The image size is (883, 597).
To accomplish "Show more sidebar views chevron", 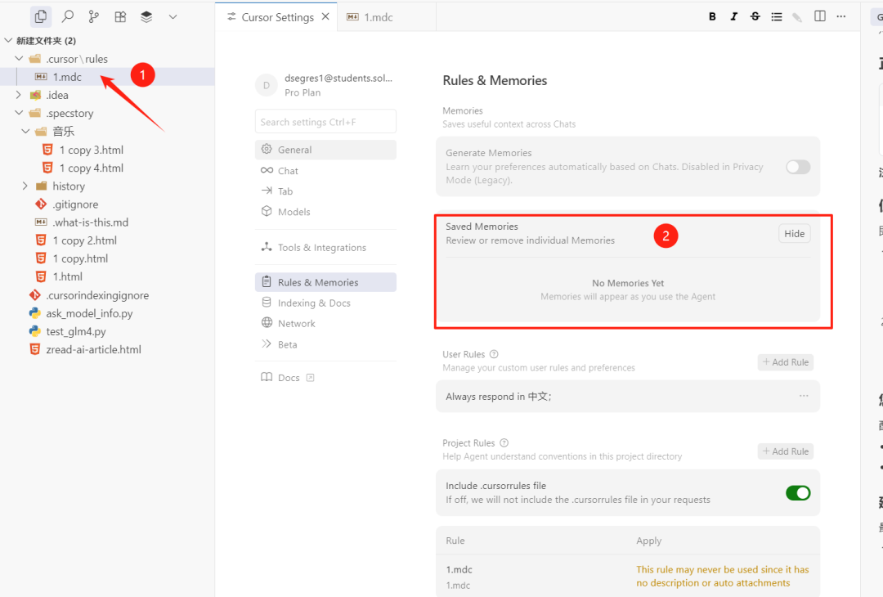I will (173, 16).
